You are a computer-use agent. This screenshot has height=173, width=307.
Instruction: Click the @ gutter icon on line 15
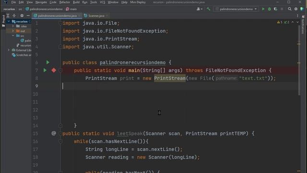(x=54, y=134)
